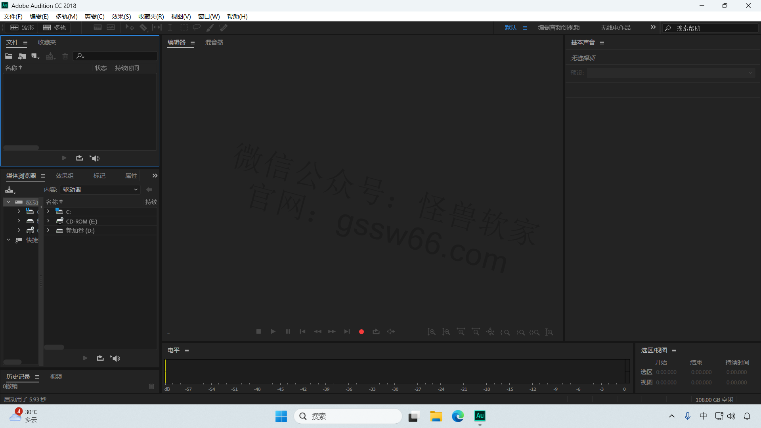Toggle loop playback in Files panel
Image resolution: width=761 pixels, height=428 pixels.
click(80, 158)
